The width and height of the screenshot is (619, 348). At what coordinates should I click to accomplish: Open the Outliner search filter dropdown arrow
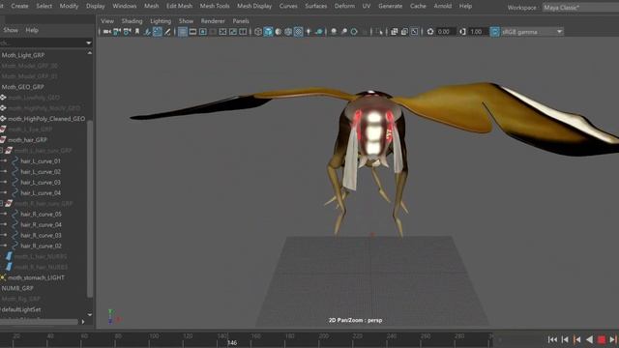click(89, 43)
